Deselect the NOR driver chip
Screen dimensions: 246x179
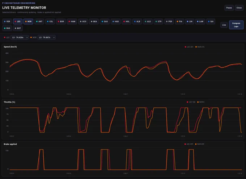click(x=28, y=22)
